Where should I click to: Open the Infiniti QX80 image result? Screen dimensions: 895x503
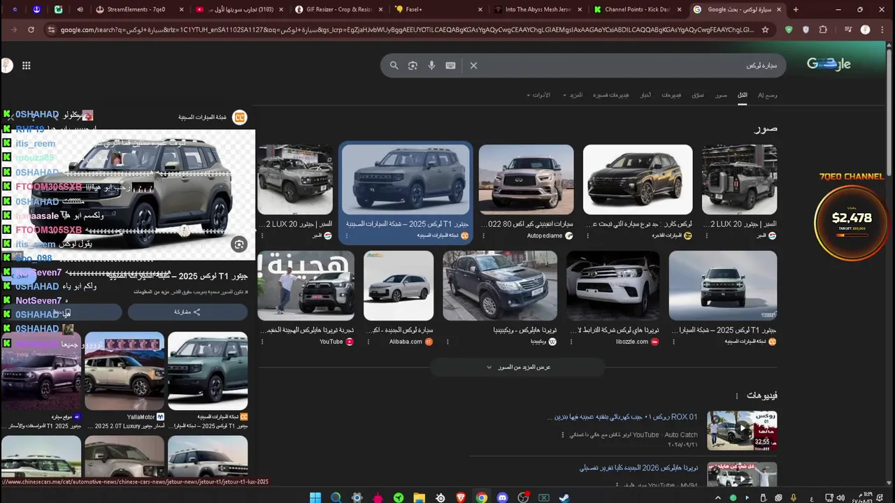coord(526,180)
